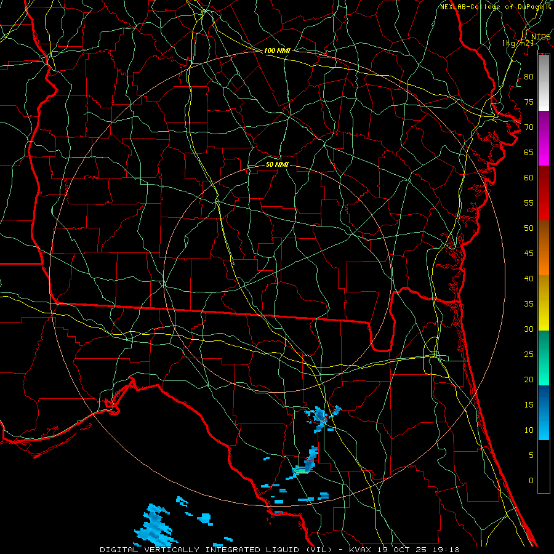Pick the black bottom segment of the color scale
Image resolution: width=554 pixels, height=554 pixels.
point(544,467)
